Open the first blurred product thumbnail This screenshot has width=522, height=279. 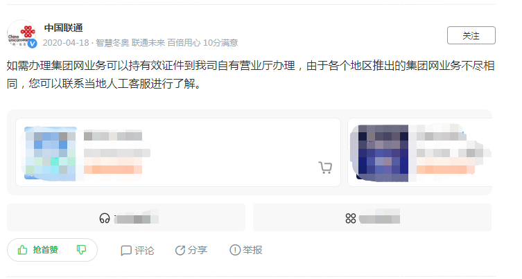51,153
